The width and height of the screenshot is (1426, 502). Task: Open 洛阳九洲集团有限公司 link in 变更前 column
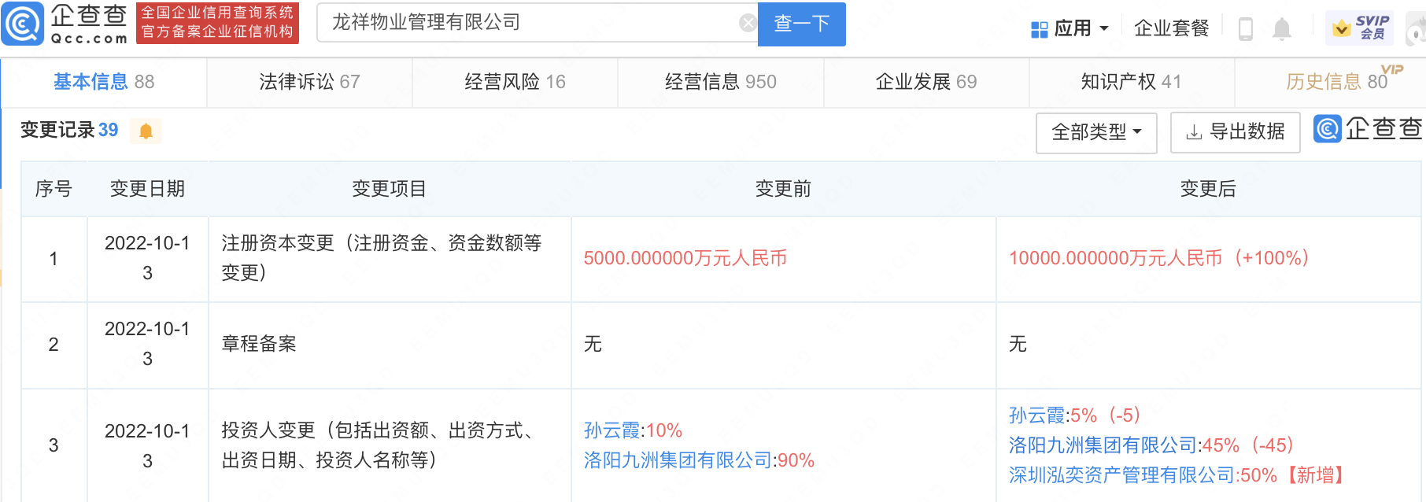[678, 460]
